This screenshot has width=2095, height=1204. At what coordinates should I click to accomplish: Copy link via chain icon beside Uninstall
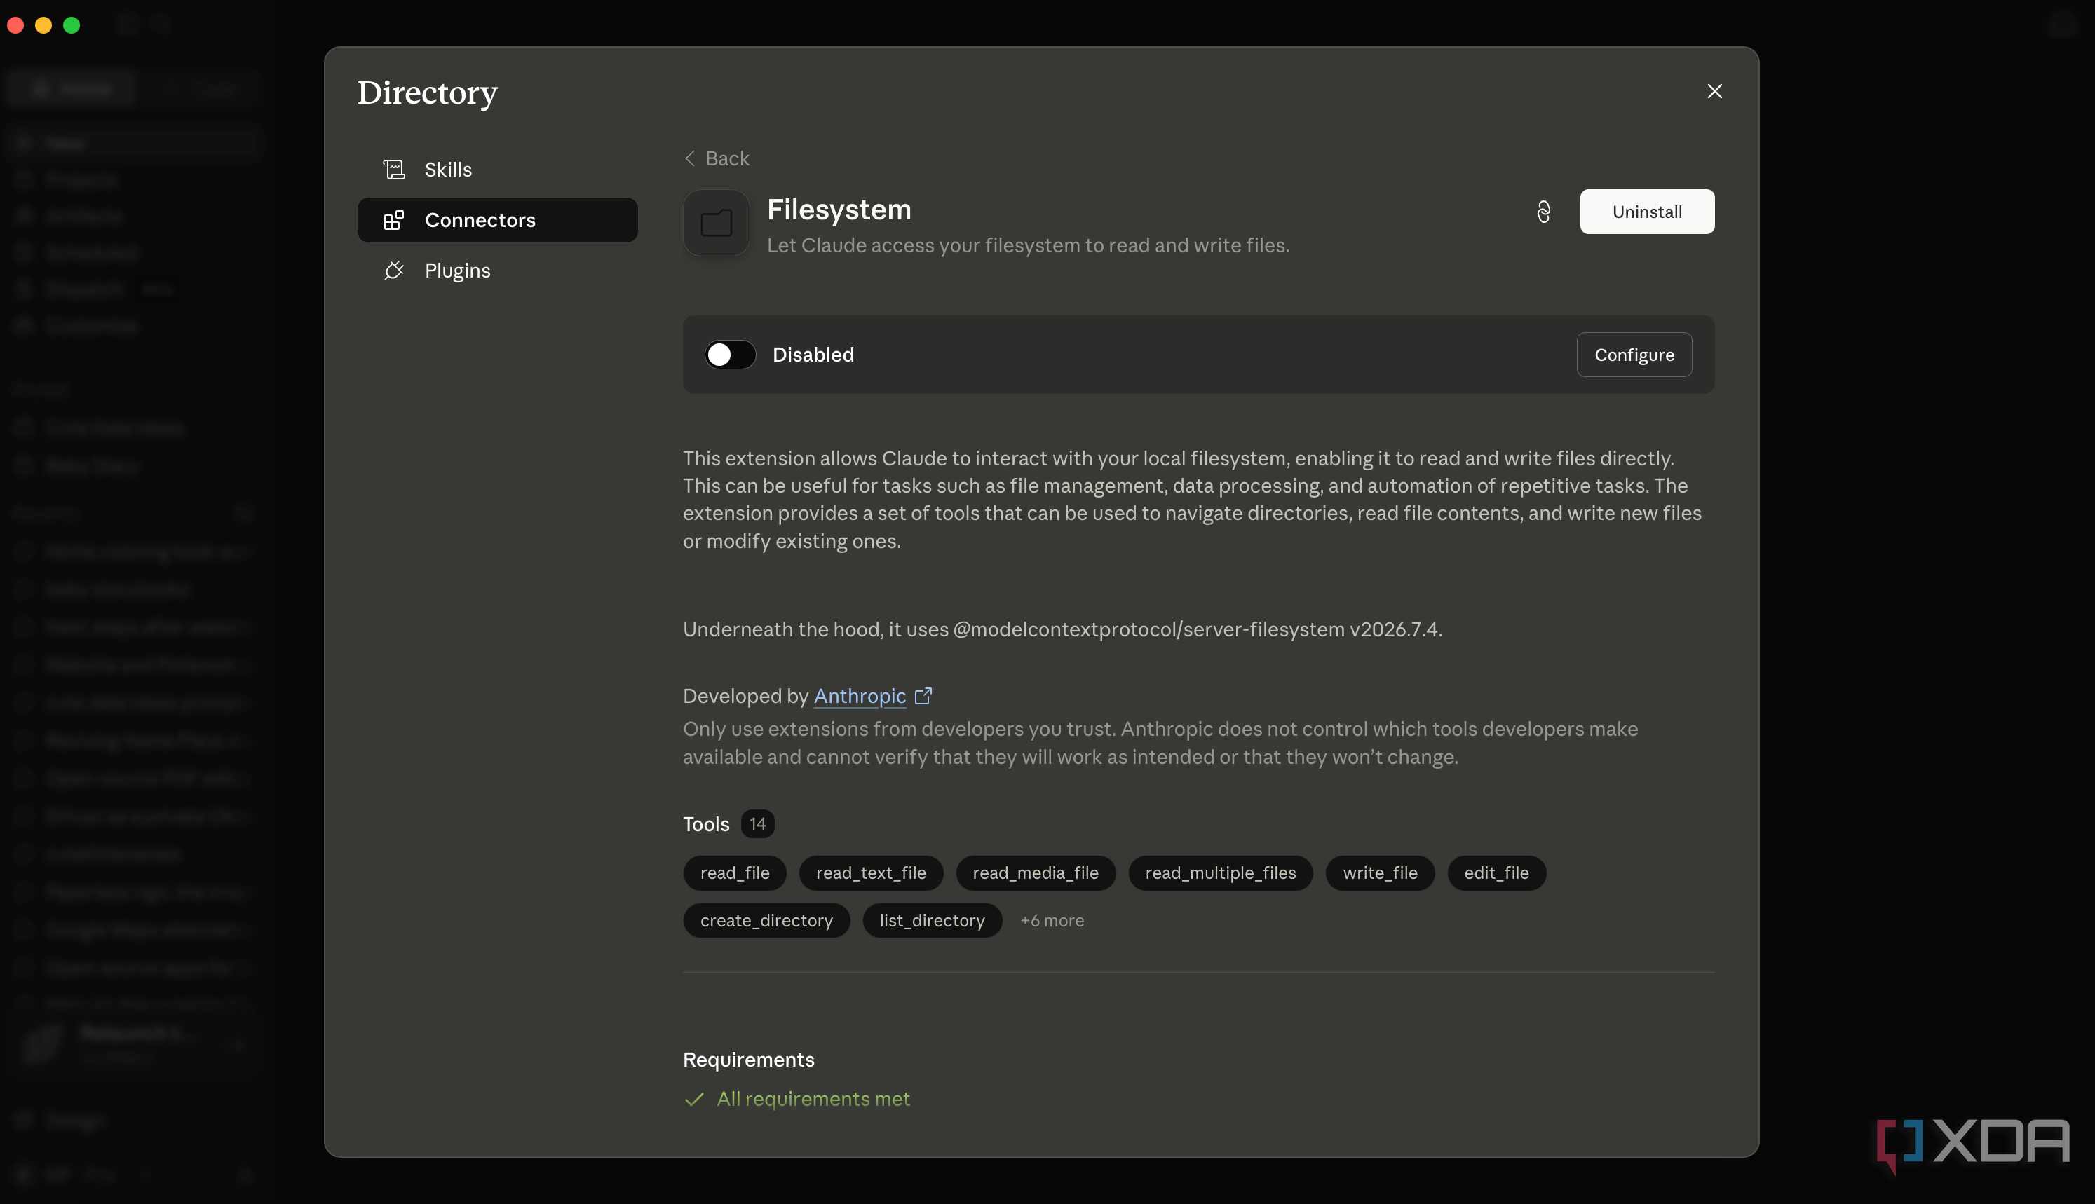(1543, 212)
